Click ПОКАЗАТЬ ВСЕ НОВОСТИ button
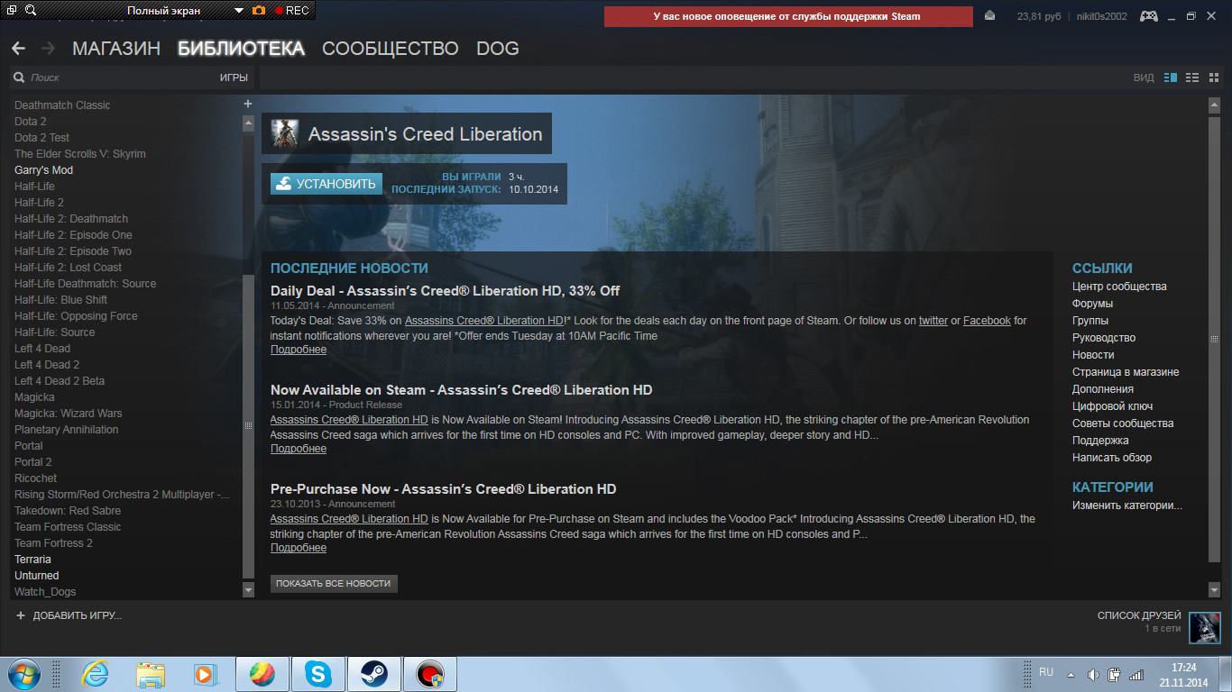 [334, 584]
